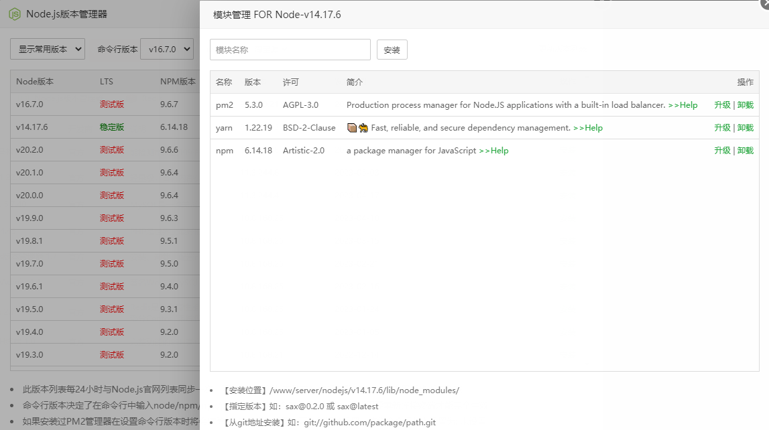Screen dimensions: 769x430
Task: Click 升级 for the pm2 module
Action: pyautogui.click(x=722, y=105)
